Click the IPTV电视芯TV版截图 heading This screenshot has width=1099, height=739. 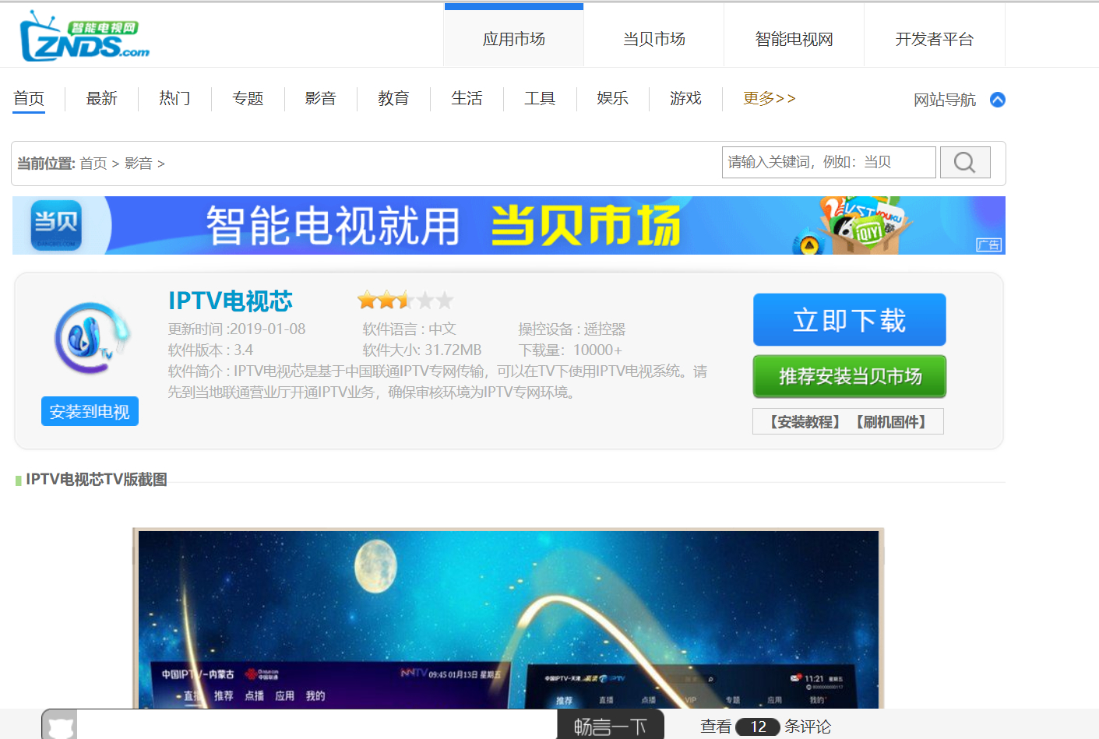click(x=97, y=480)
